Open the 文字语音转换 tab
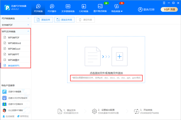The width and height of the screenshot is (181, 120). [68, 8]
